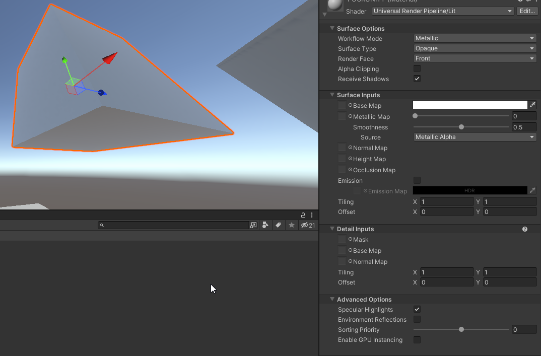Change Render Face via its dropdown
The width and height of the screenshot is (541, 356).
pos(474,58)
